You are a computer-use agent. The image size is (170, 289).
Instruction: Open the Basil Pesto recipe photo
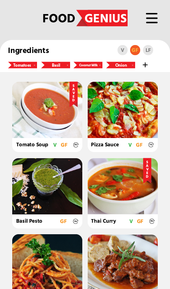(47, 186)
